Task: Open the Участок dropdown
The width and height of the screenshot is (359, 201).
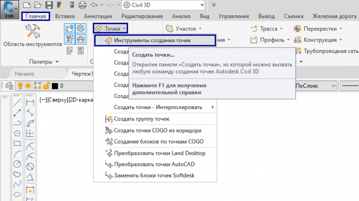Action: click(x=184, y=29)
